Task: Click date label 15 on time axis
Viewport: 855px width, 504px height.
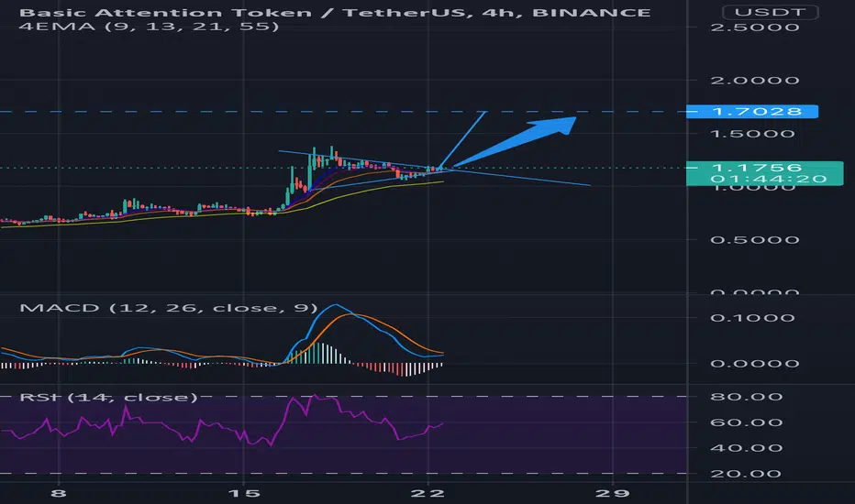Action: [x=244, y=494]
